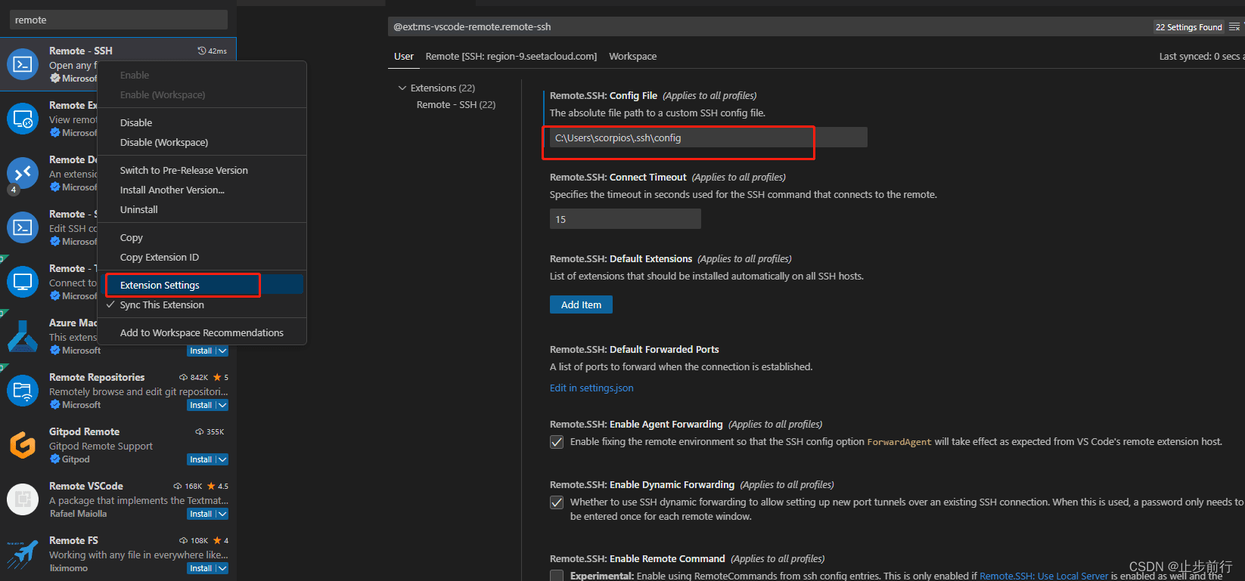Screen dimensions: 1245x581
Task: Click the orange Gitpod Remote logo
Action: click(23, 445)
